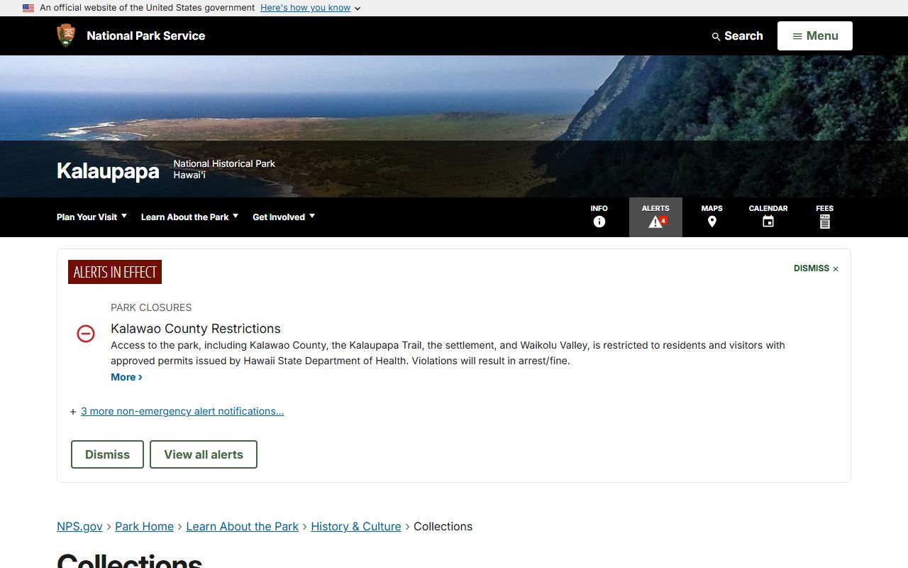Open the NPS.gov breadcrumb link
This screenshot has height=568, width=908.
coord(79,526)
